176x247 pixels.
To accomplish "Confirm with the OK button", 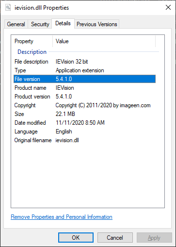I will 76,238.
